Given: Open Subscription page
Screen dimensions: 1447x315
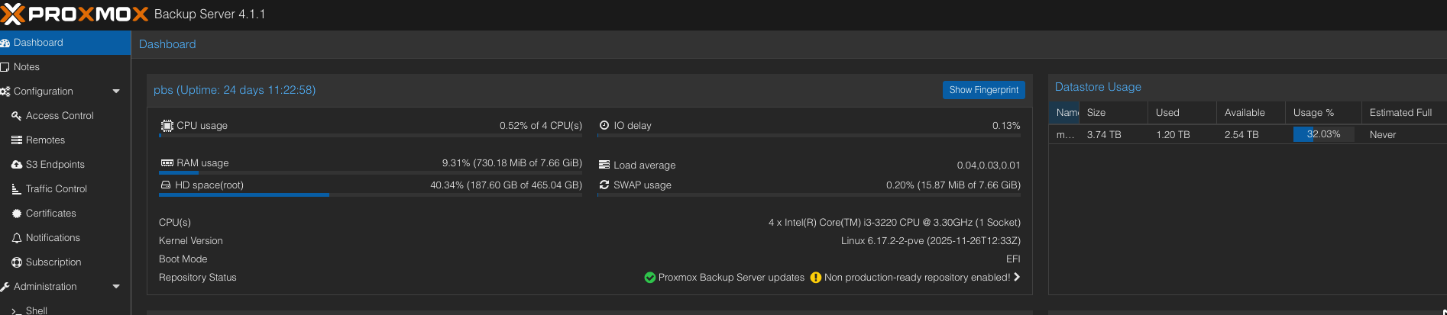Looking at the screenshot, I should (65, 262).
